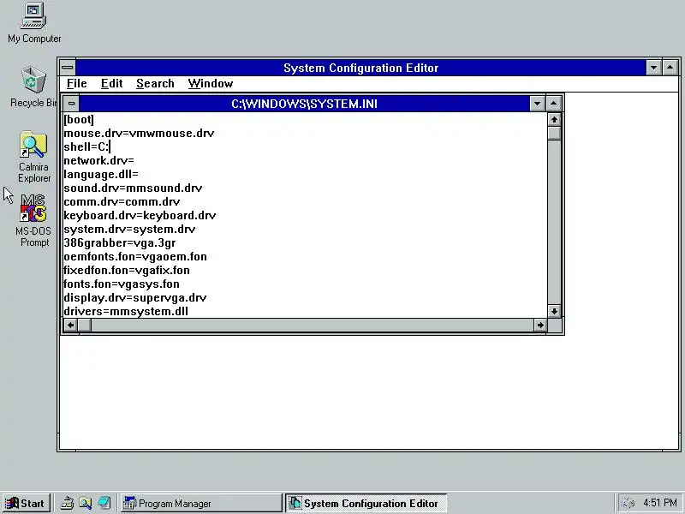
Task: Maximize the System Configuration Editor window
Action: click(670, 68)
